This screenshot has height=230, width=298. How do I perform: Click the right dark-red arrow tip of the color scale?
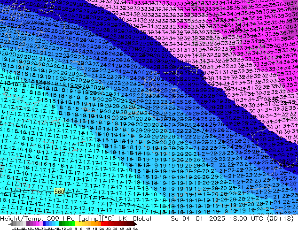[x=135, y=224]
